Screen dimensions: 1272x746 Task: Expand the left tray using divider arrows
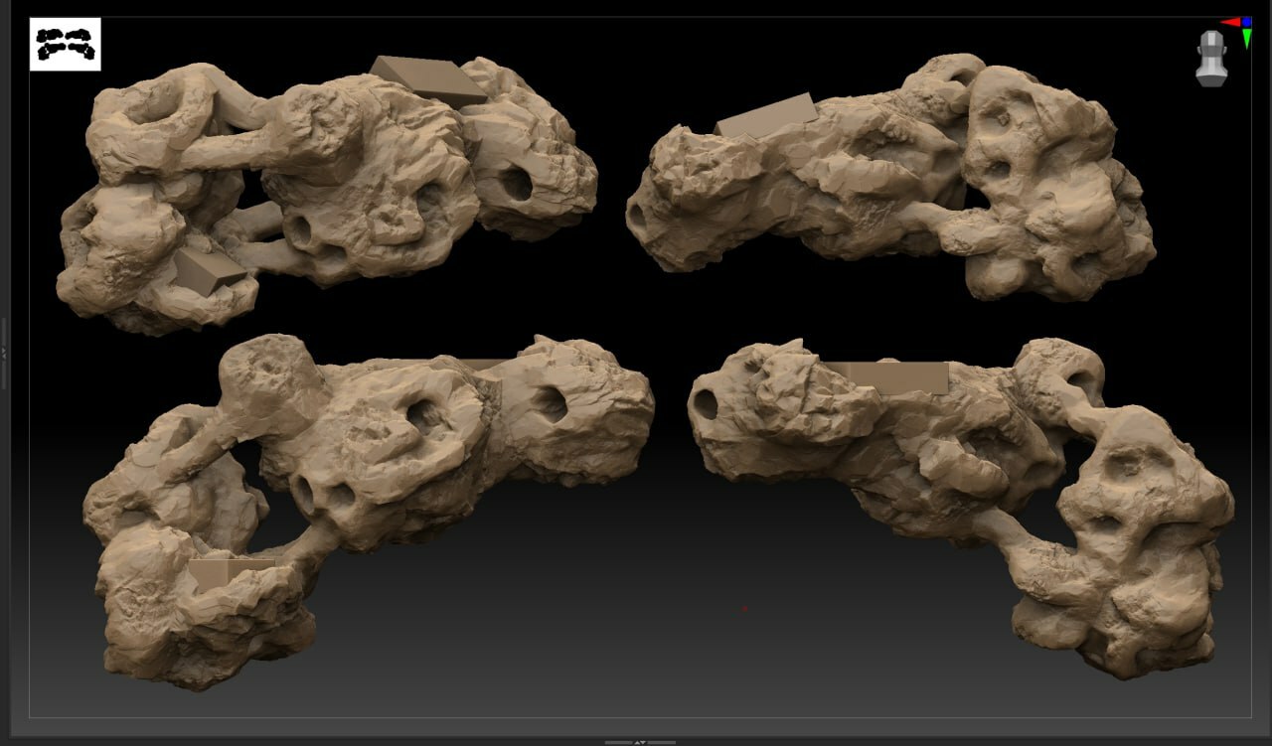pyautogui.click(x=4, y=353)
